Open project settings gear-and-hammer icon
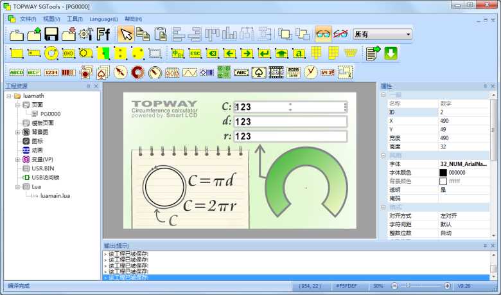Viewport: 501px width, 295px height. [86, 34]
